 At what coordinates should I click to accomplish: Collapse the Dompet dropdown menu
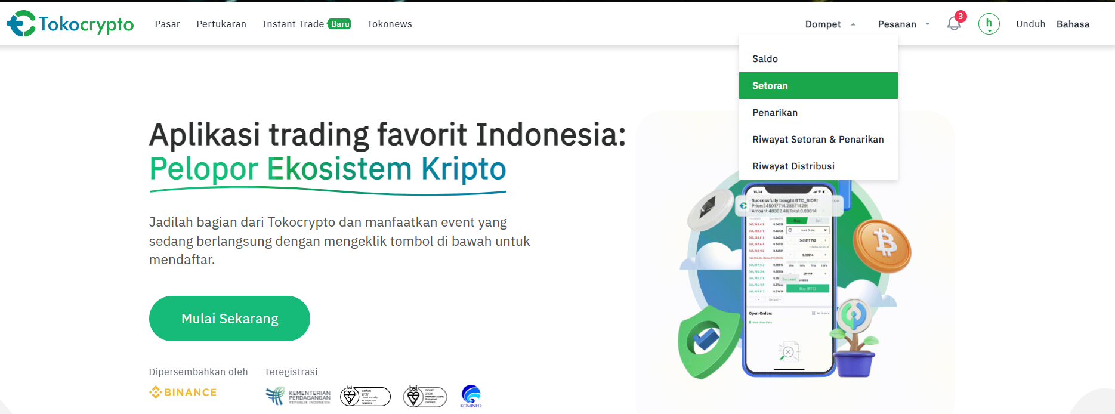point(830,24)
